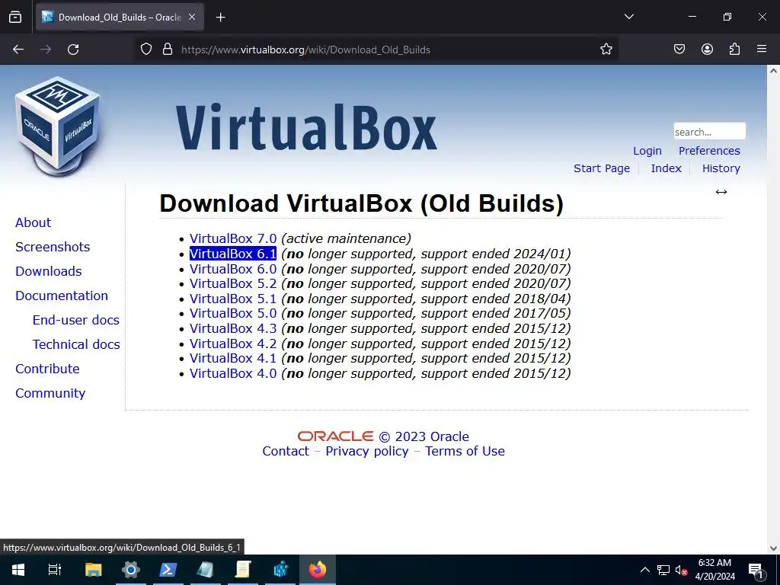Image resolution: width=780 pixels, height=585 pixels.
Task: Open the Index link
Action: point(666,168)
